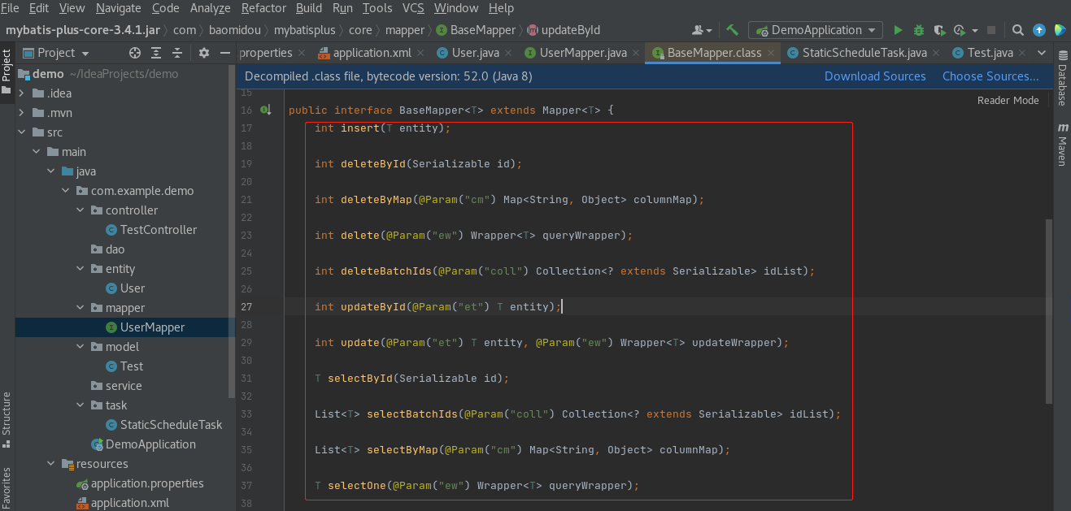Image resolution: width=1071 pixels, height=511 pixels.
Task: Switch to the UserMapper.java tab
Action: (583, 53)
